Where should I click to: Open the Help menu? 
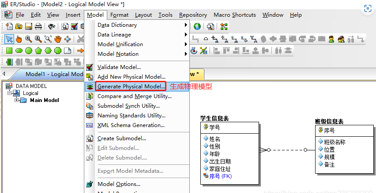coord(296,15)
